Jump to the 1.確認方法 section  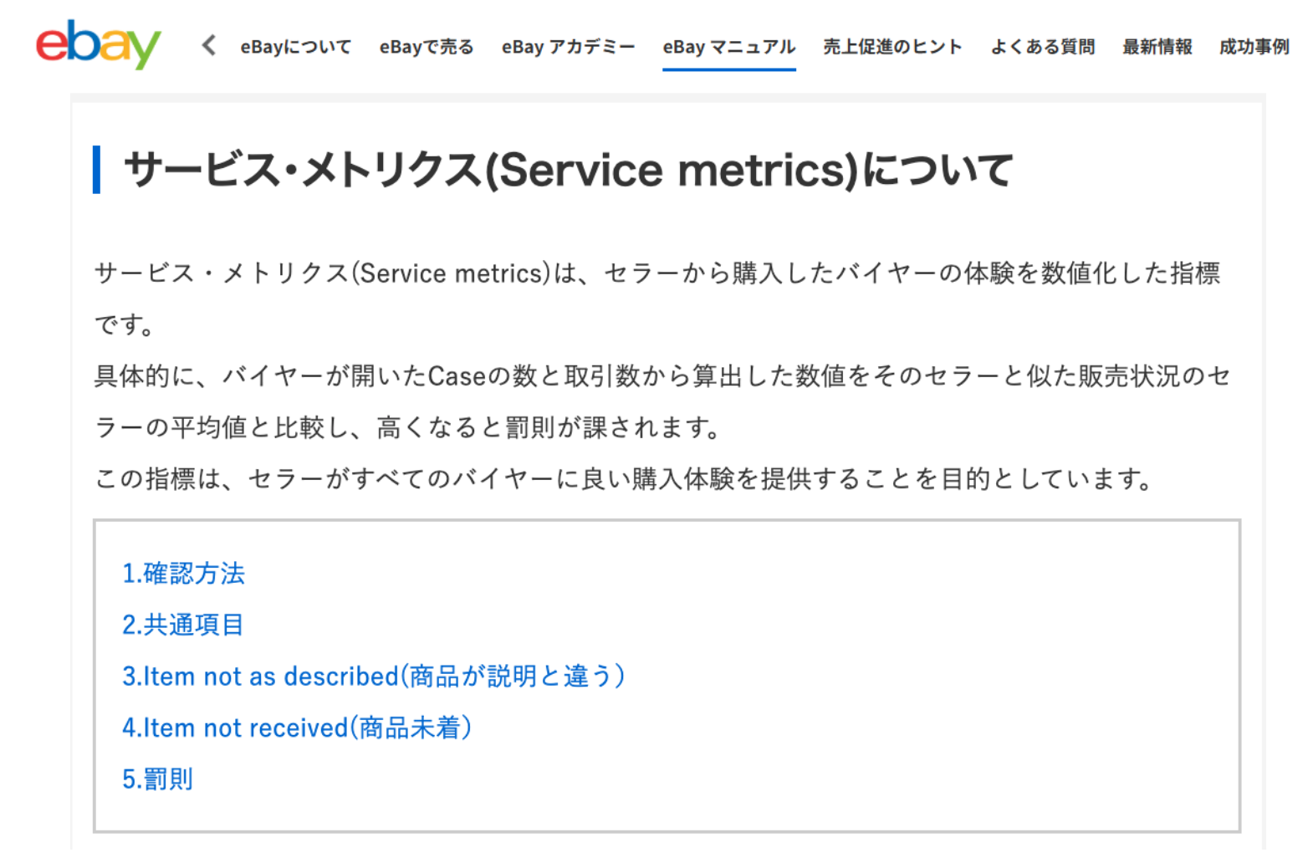(x=183, y=574)
